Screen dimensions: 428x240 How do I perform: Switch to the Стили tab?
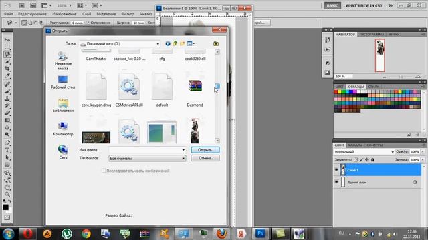pos(374,87)
